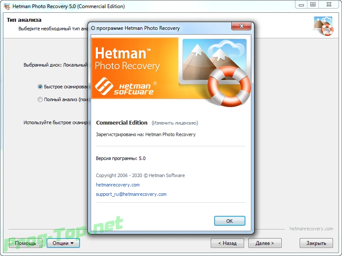Minimize the Hetman Photo Recovery window
342x256 pixels.
(x=301, y=5)
